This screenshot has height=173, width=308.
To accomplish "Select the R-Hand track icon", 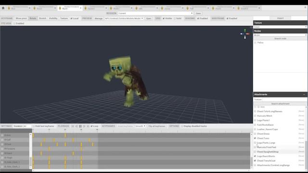I will coord(2,153).
